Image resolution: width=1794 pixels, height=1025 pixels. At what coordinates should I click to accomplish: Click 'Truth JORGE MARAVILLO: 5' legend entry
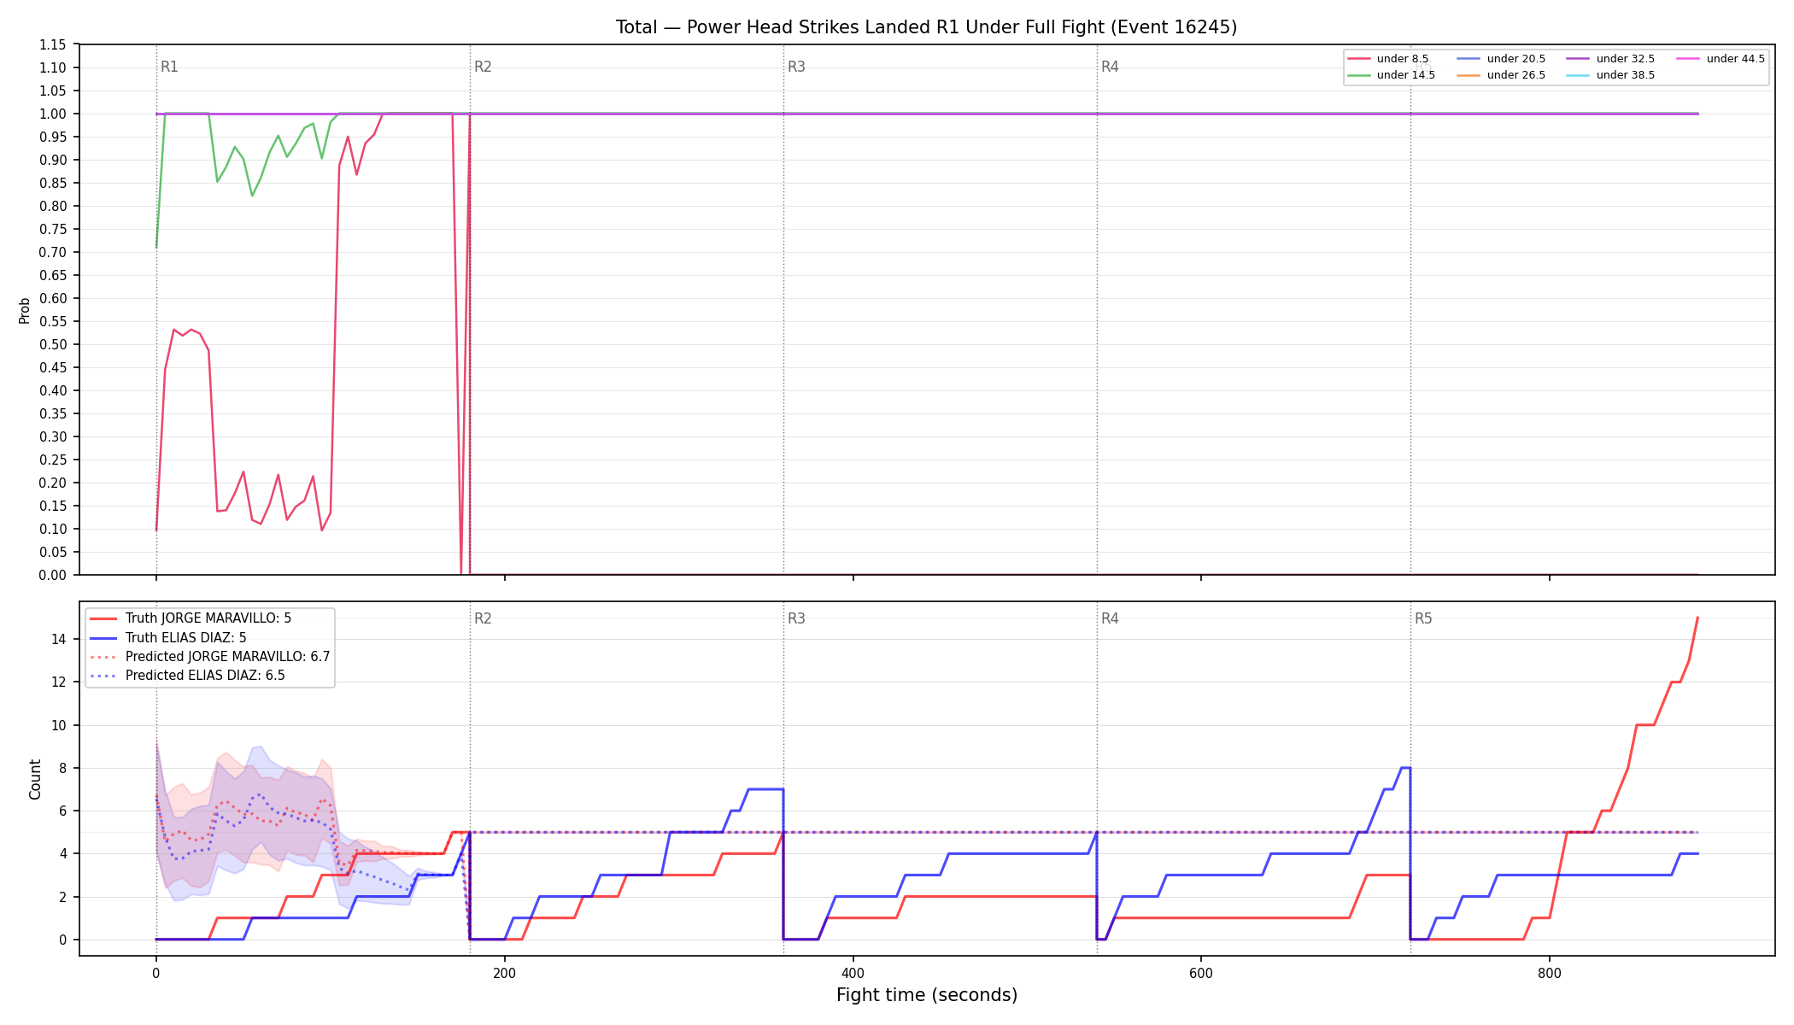pos(208,618)
